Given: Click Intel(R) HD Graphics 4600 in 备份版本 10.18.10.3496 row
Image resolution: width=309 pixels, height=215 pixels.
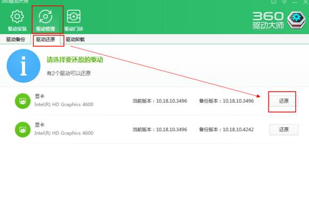Looking at the screenshot, I should pos(64,104).
